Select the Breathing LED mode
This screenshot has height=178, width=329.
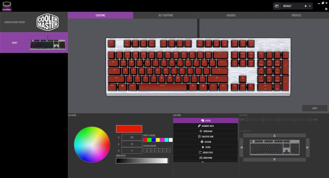click(x=206, y=158)
